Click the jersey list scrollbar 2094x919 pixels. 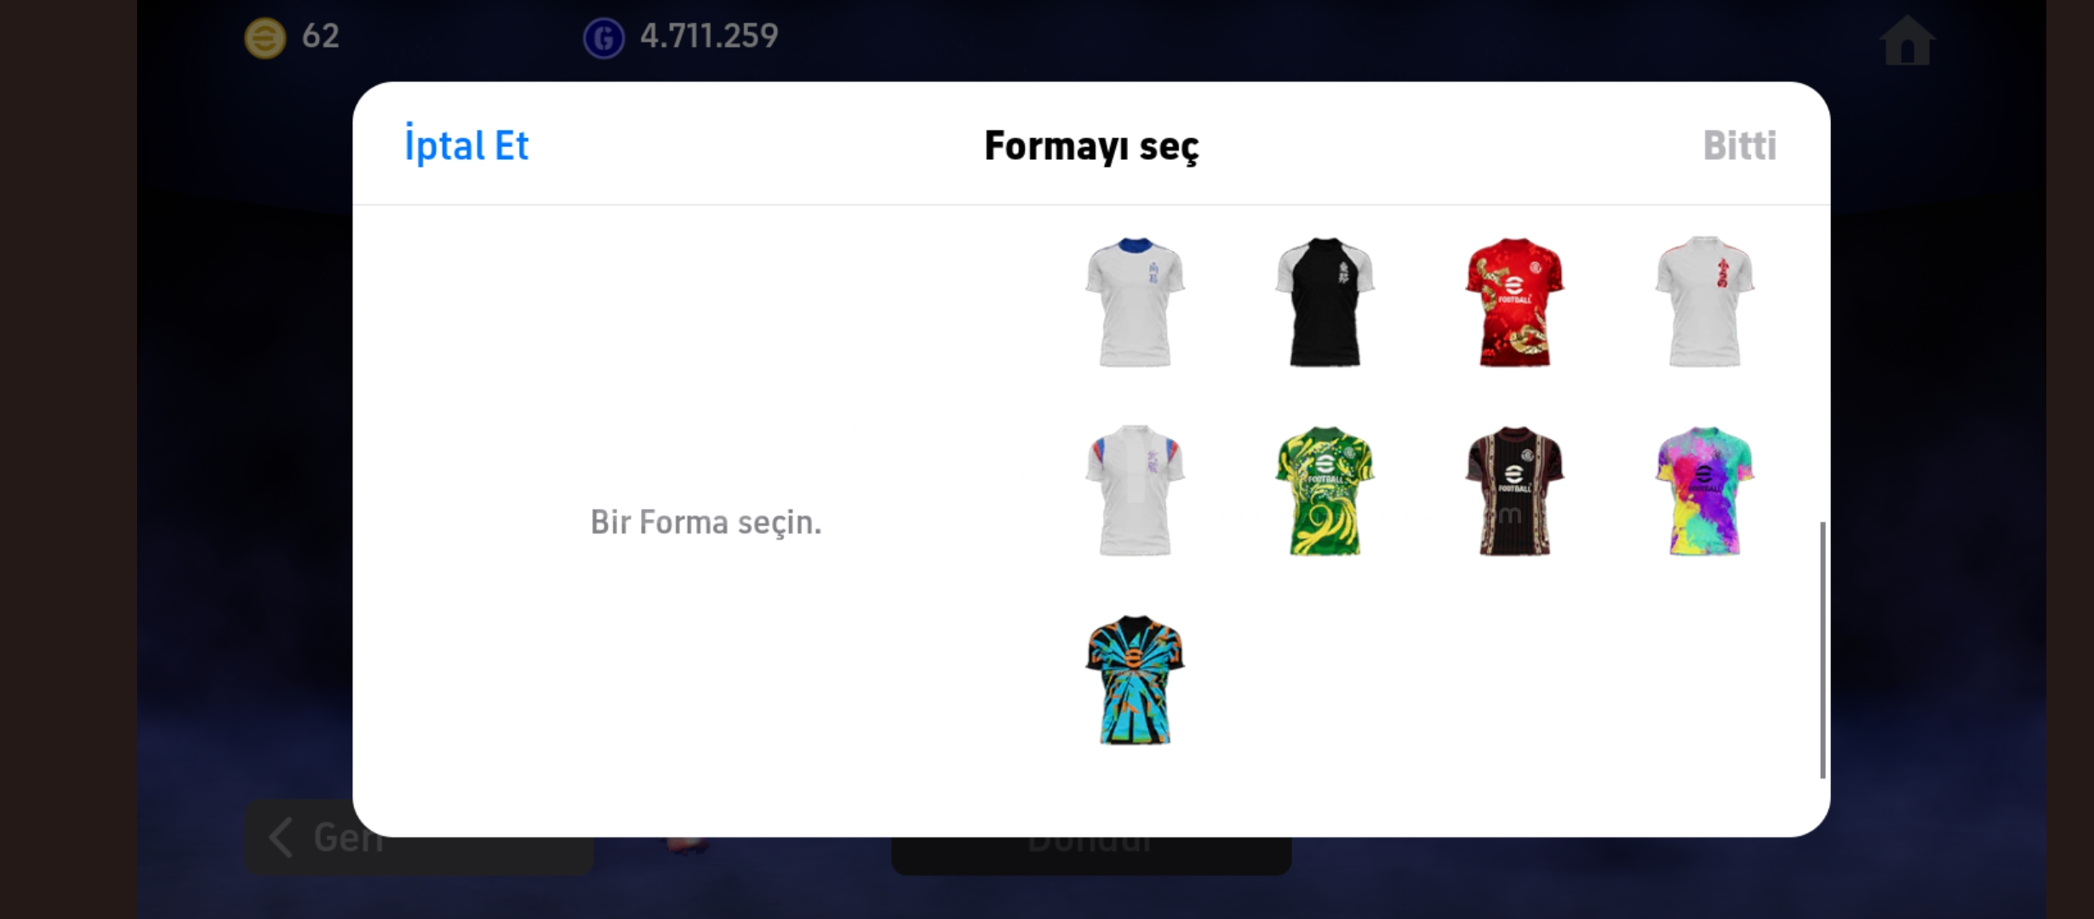pos(1822,649)
